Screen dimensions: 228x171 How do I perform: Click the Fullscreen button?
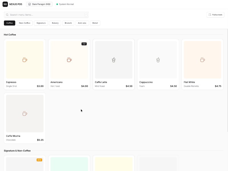click(215, 15)
